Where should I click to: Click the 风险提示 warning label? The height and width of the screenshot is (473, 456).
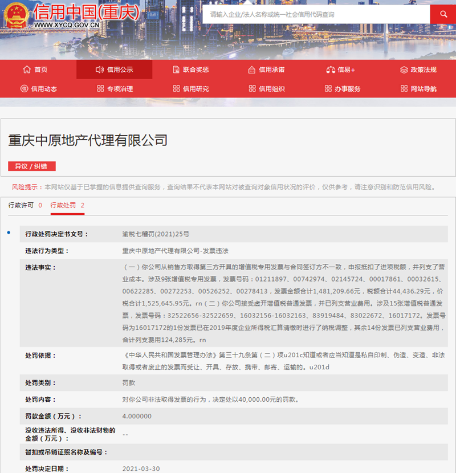tap(26, 187)
